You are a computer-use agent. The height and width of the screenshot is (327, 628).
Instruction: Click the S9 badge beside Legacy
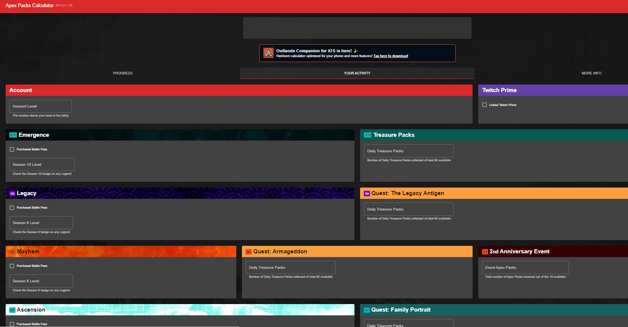tap(12, 194)
